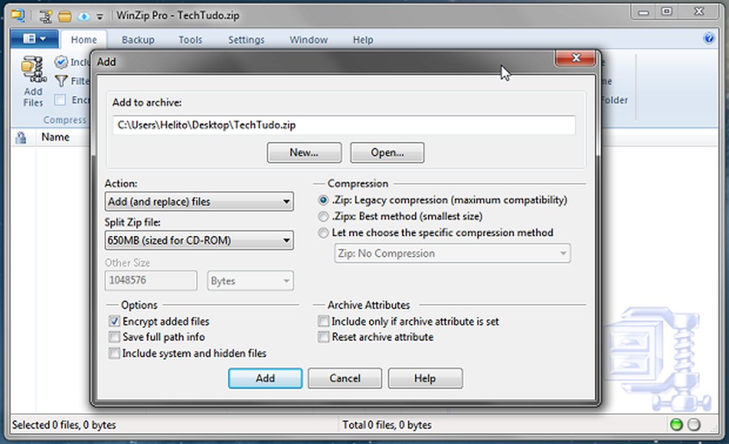Open the Split Zip file dropdown

click(199, 240)
